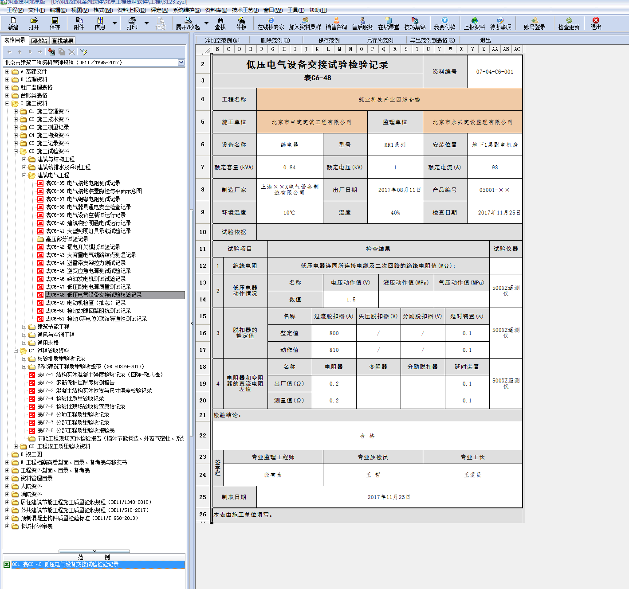Select 表C6-35 电气接地电阻测试记录
Screen dimensions: 629x589
(x=83, y=183)
